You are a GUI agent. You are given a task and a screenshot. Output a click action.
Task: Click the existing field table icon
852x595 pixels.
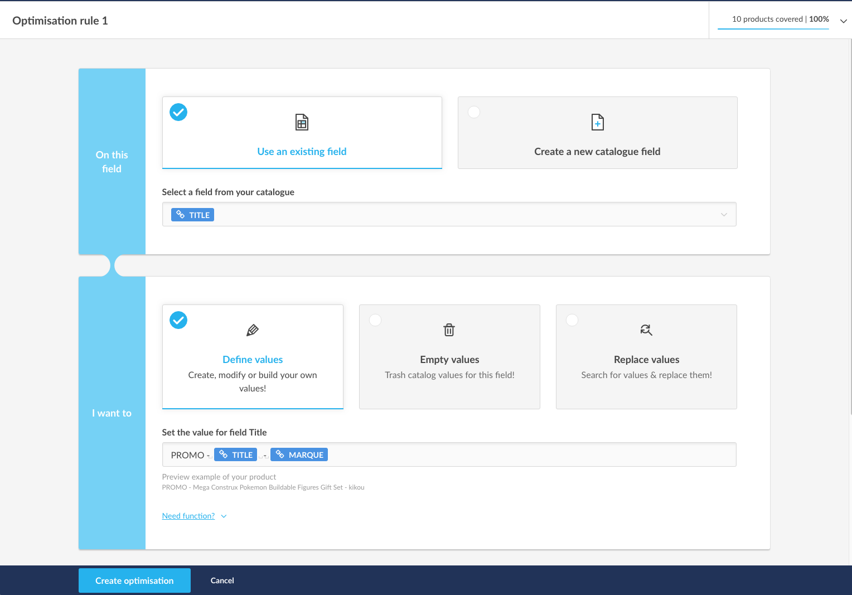pos(302,122)
